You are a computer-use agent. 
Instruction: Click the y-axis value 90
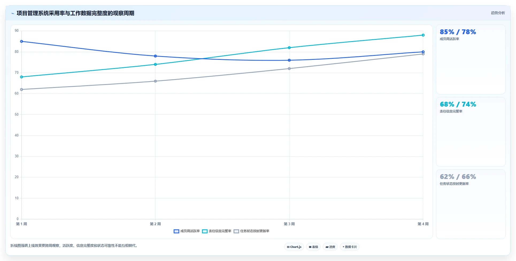tap(17, 31)
